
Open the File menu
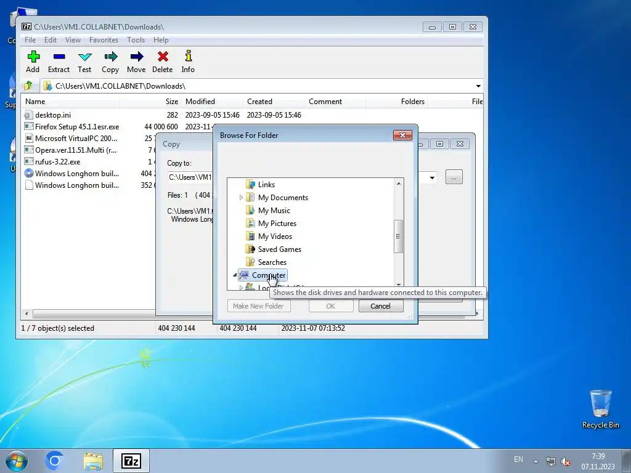(30, 40)
